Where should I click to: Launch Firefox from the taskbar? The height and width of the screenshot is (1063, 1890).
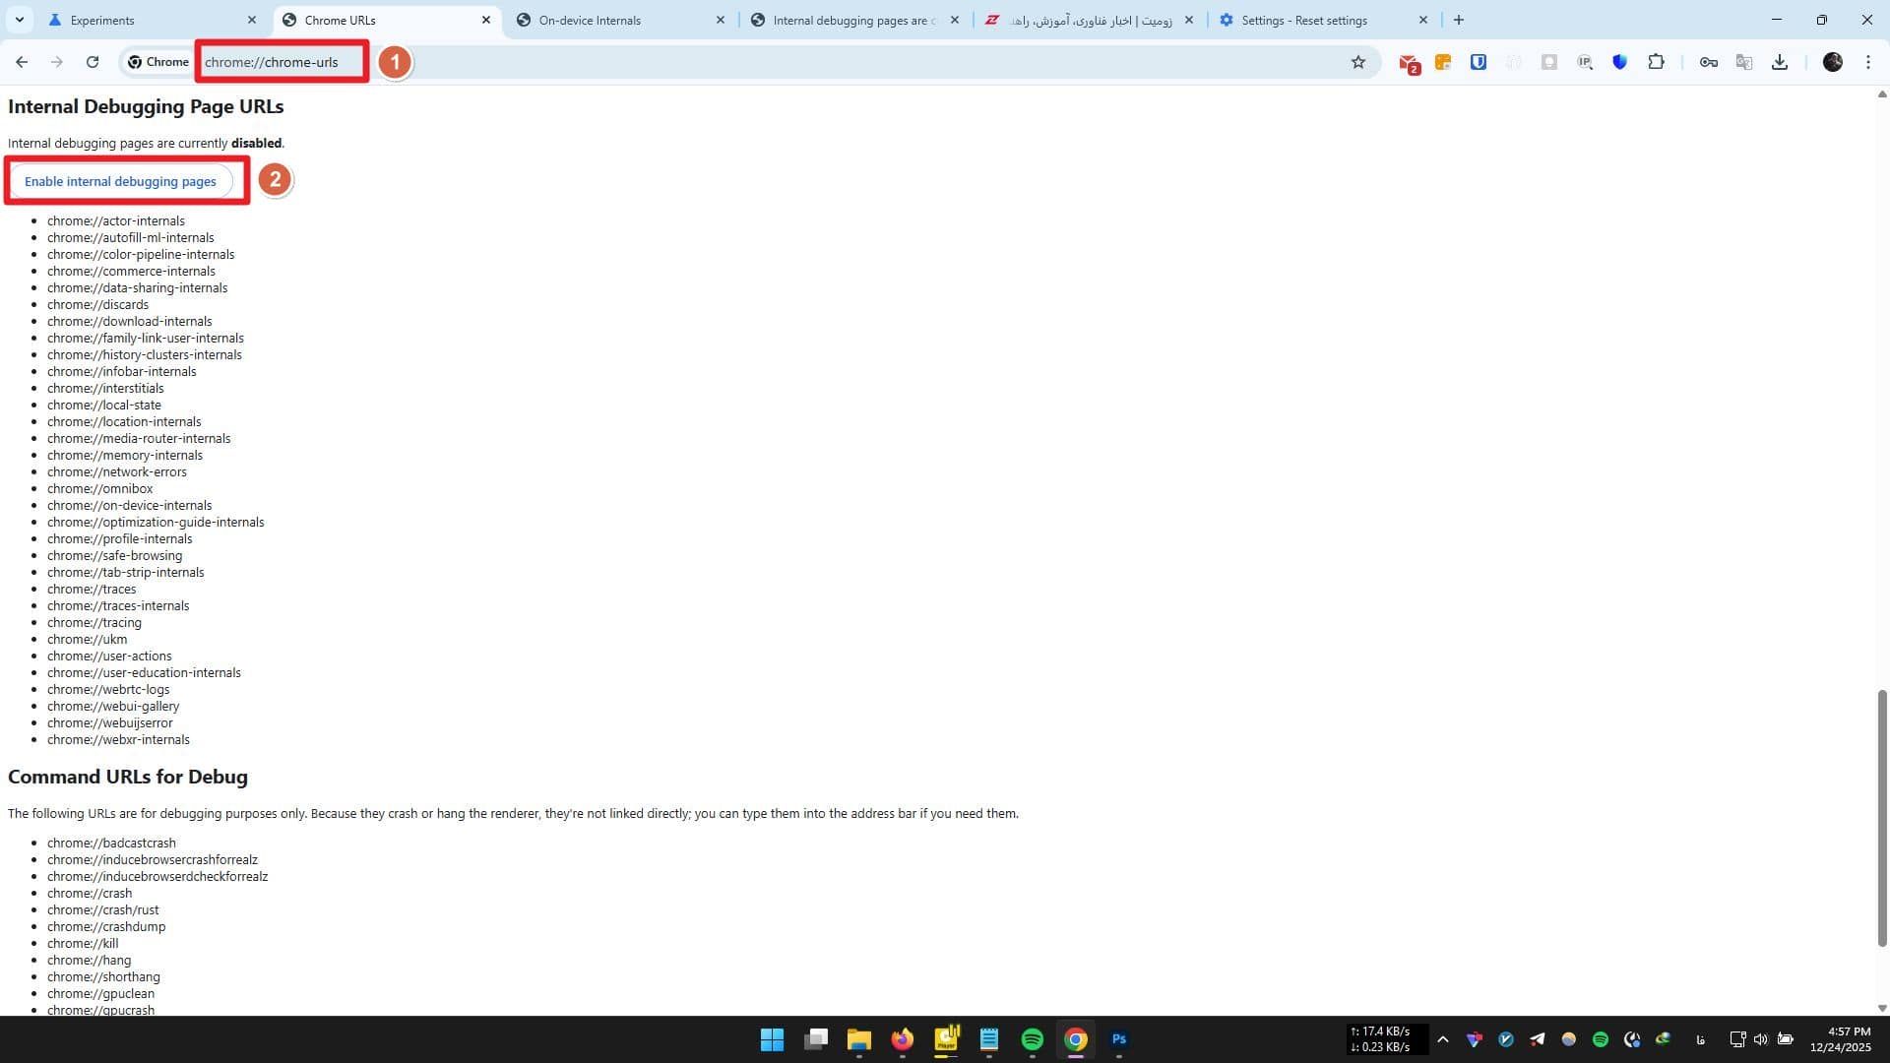pyautogui.click(x=902, y=1039)
